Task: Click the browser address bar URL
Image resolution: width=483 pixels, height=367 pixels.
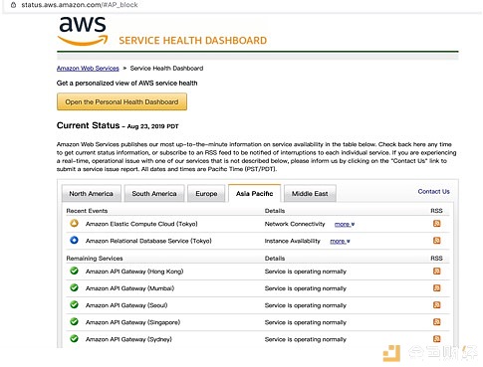Action: pos(80,5)
